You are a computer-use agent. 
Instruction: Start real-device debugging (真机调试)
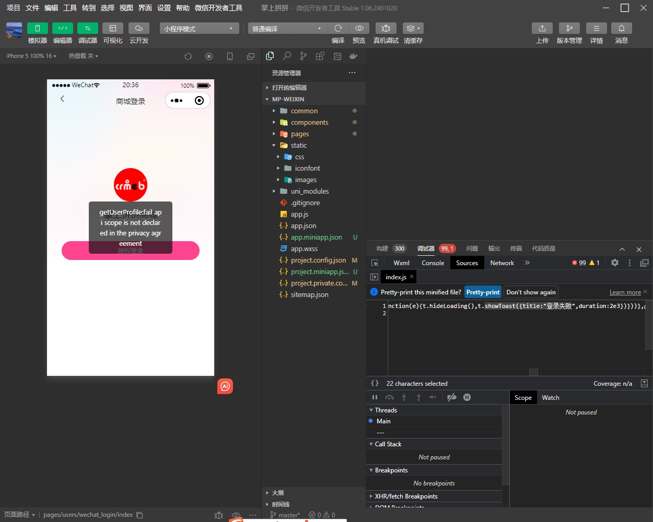pyautogui.click(x=386, y=28)
